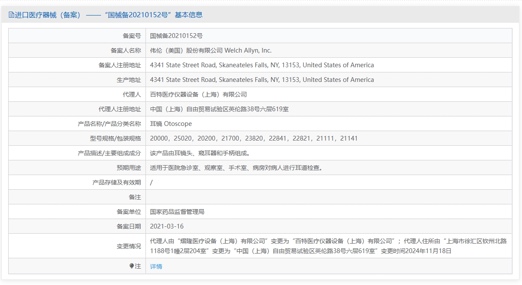Image resolution: width=522 pixels, height=285 pixels.
Task: Click the 变更情况 description paragraph
Action: point(328,246)
